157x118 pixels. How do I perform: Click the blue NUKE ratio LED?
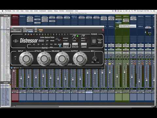pos(60,46)
